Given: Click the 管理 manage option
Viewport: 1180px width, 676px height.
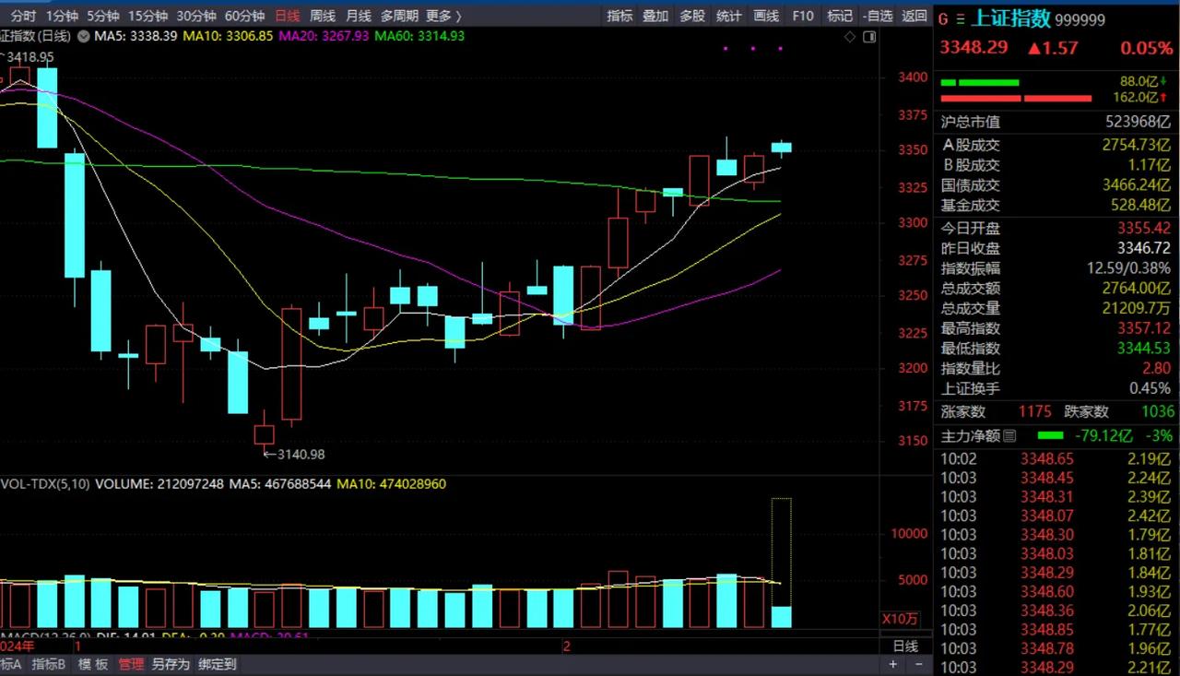Looking at the screenshot, I should (x=131, y=664).
